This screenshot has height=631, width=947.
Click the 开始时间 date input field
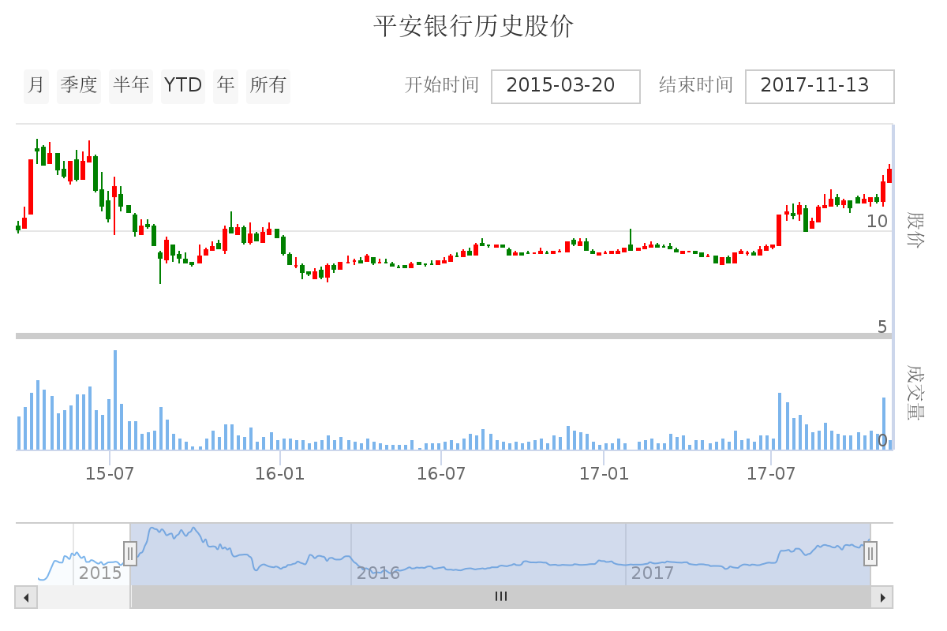[x=565, y=86]
